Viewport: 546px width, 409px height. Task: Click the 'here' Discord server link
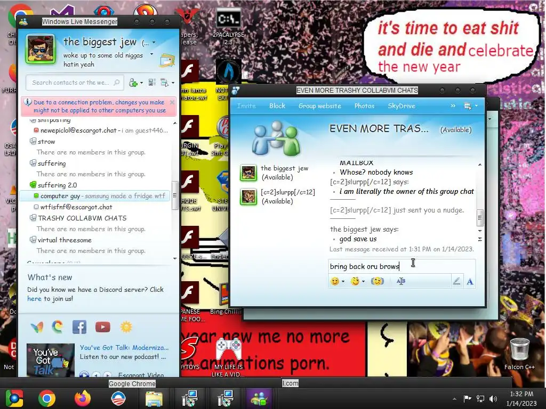point(34,298)
